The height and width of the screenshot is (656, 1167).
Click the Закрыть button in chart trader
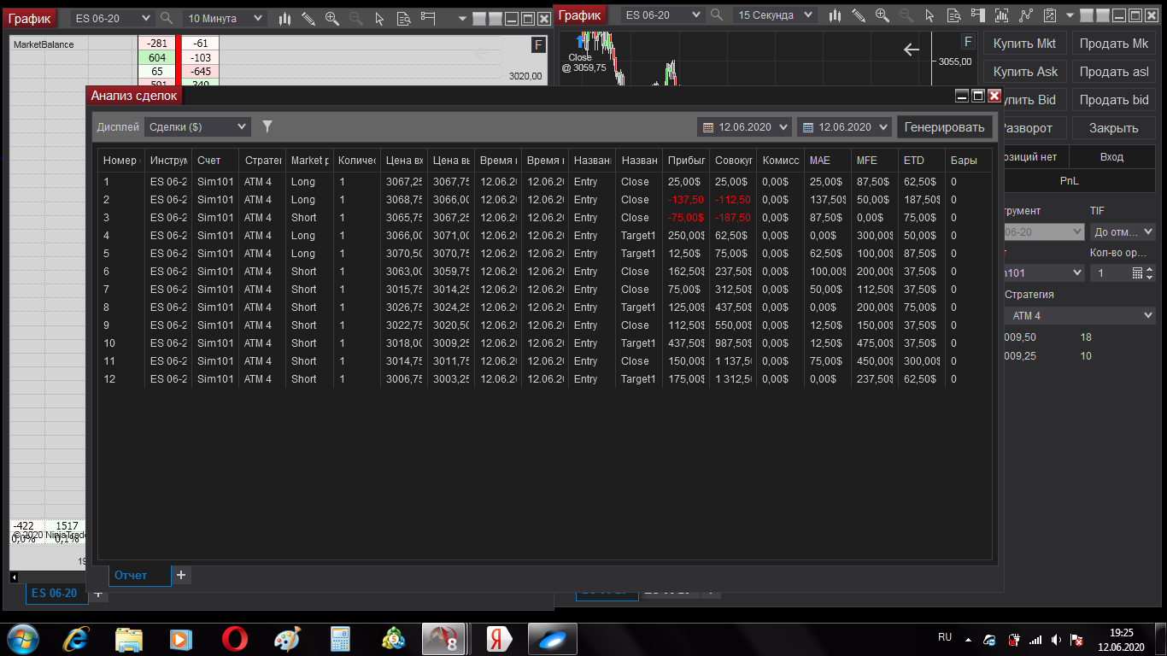tap(1113, 128)
